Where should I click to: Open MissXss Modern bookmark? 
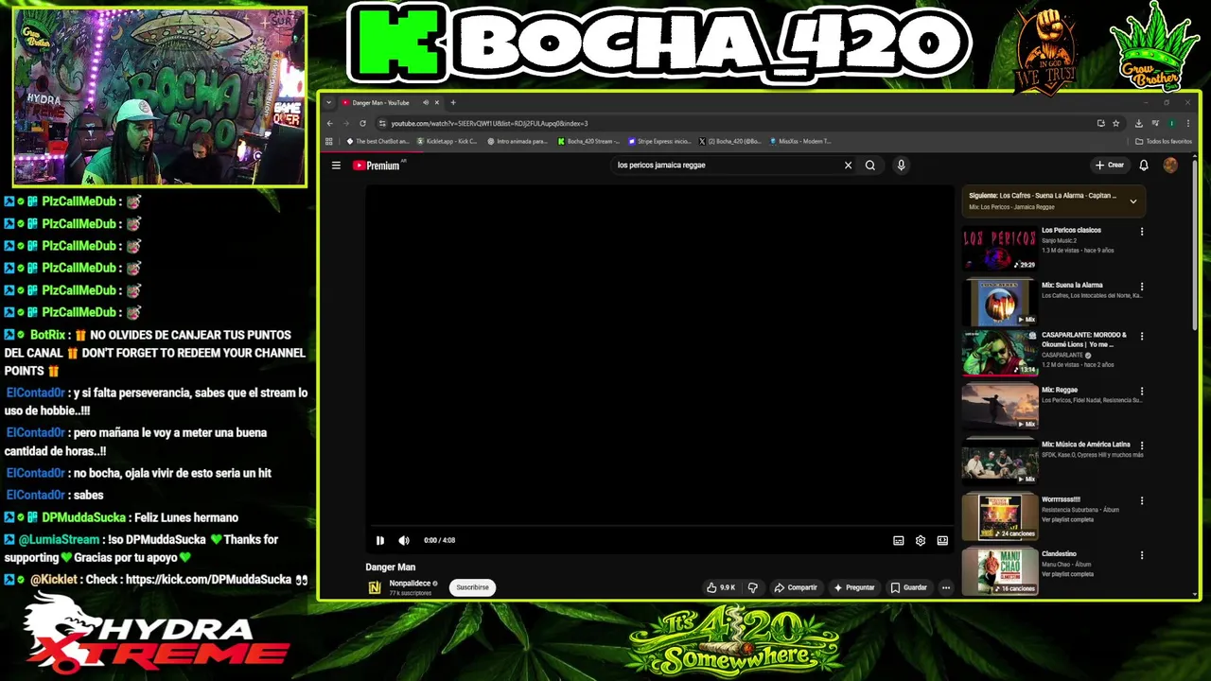coord(800,142)
